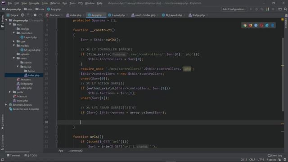
Task: Collapse the shopmvcphp root folder
Action: 6,20
